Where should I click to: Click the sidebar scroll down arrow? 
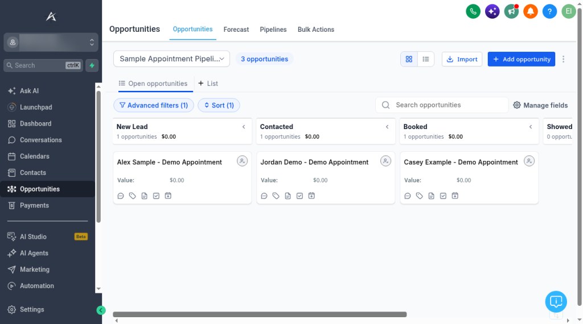[x=98, y=289]
